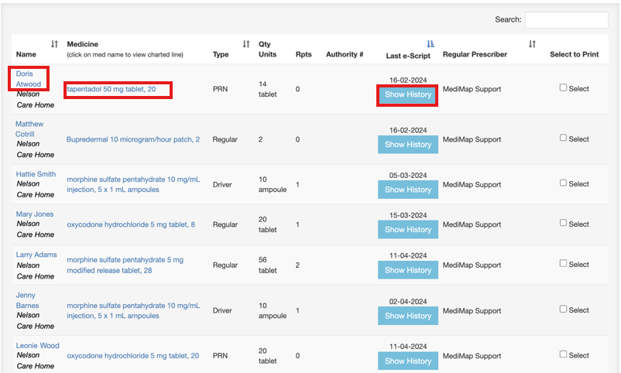The width and height of the screenshot is (621, 373).
Task: Show History for Mary Jones' oxycodone
Action: (x=408, y=230)
